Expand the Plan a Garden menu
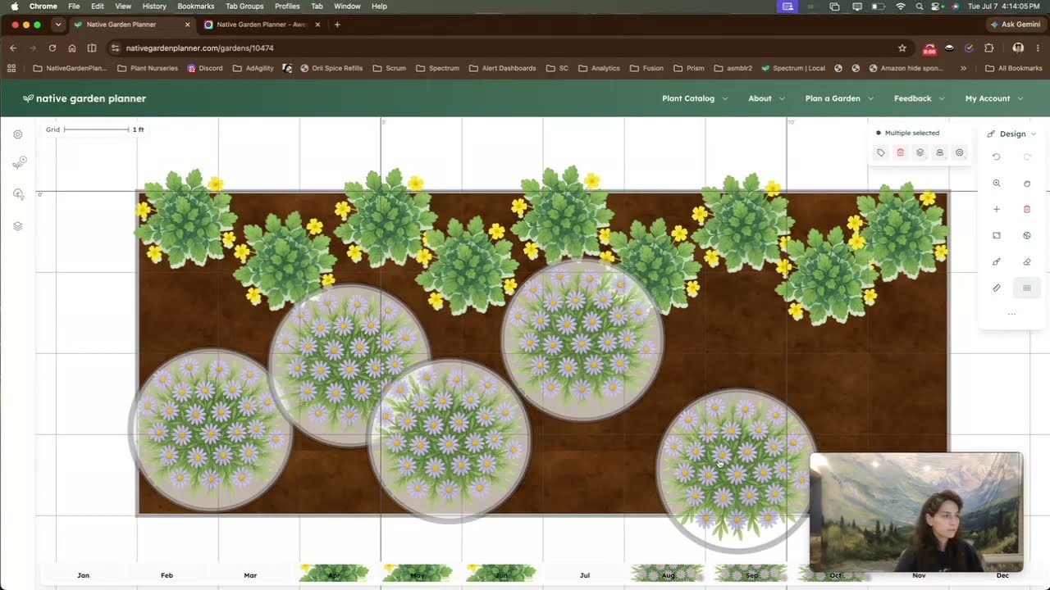The width and height of the screenshot is (1050, 590). pos(839,98)
